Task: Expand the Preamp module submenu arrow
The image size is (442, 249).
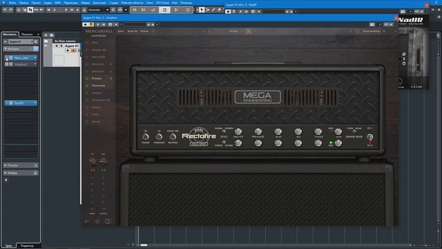Action: [x=110, y=78]
